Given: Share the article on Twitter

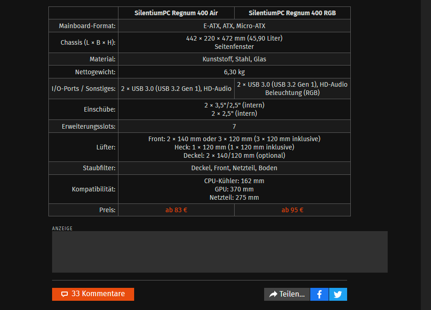Looking at the screenshot, I should (x=338, y=294).
